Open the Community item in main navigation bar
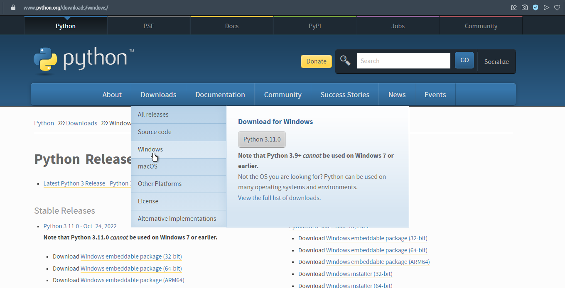Viewport: 565px width, 288px height. (x=283, y=95)
